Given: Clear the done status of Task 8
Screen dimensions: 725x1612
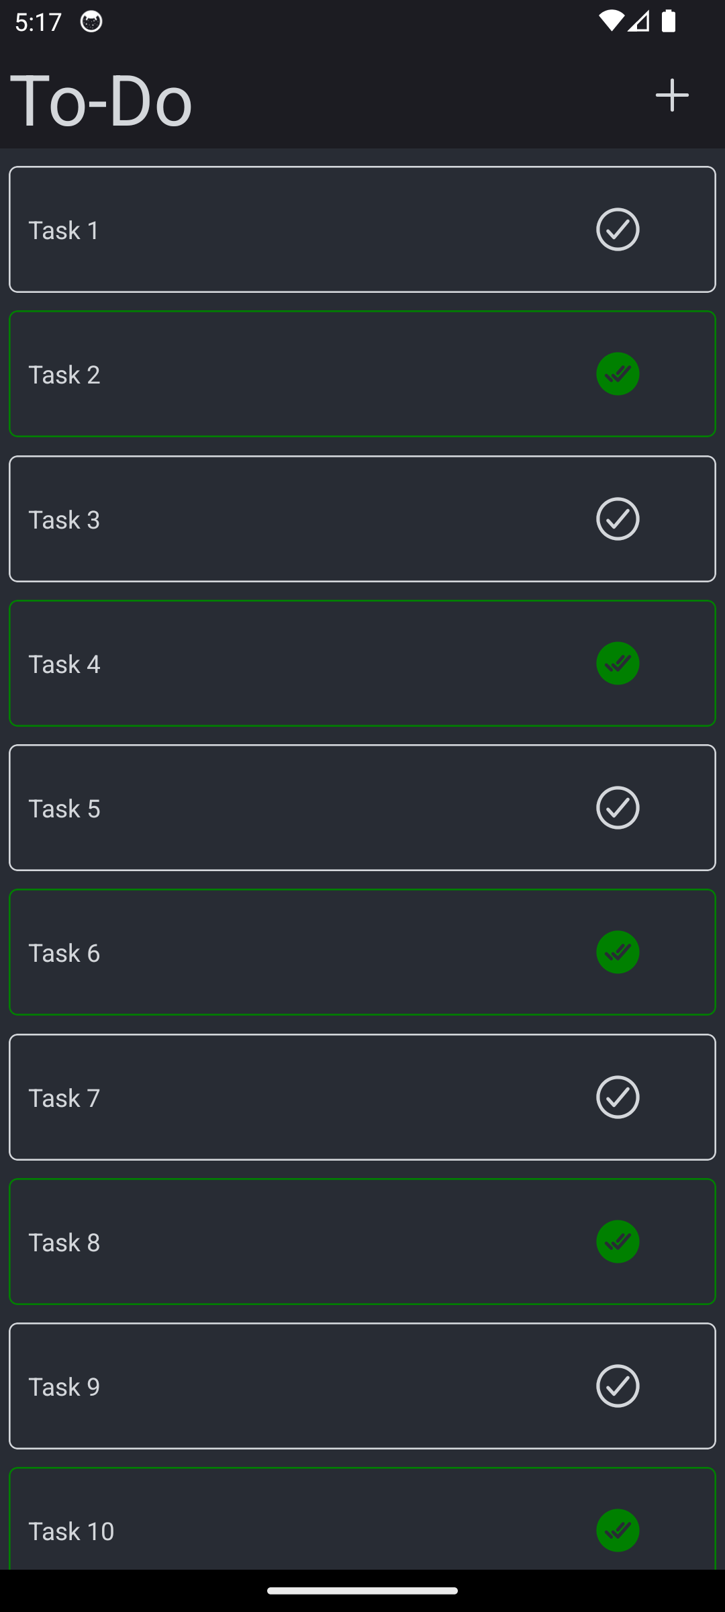Looking at the screenshot, I should coord(618,1241).
